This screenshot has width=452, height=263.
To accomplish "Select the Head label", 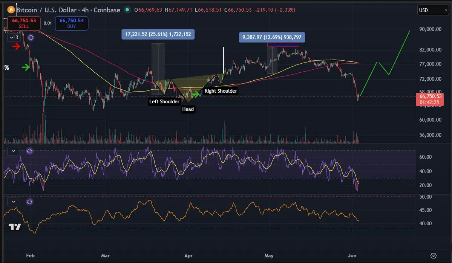I will tap(188, 109).
